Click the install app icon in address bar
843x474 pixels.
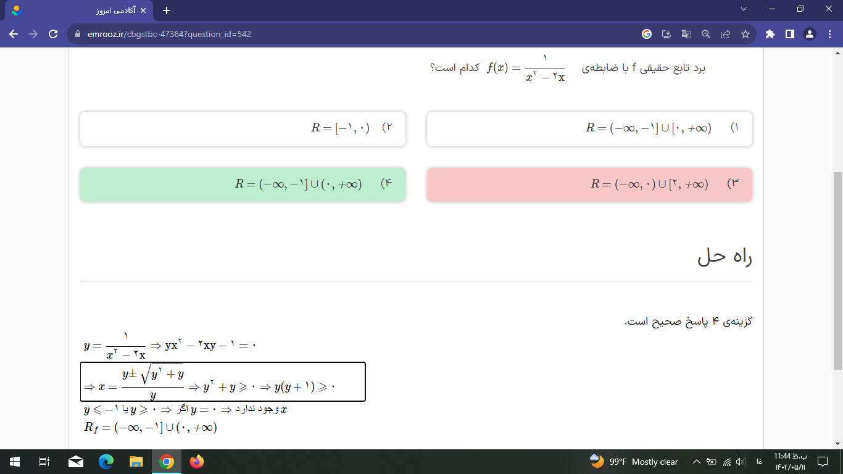pos(667,35)
